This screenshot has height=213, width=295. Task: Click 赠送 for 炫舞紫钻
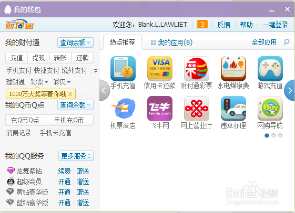pyautogui.click(x=83, y=171)
